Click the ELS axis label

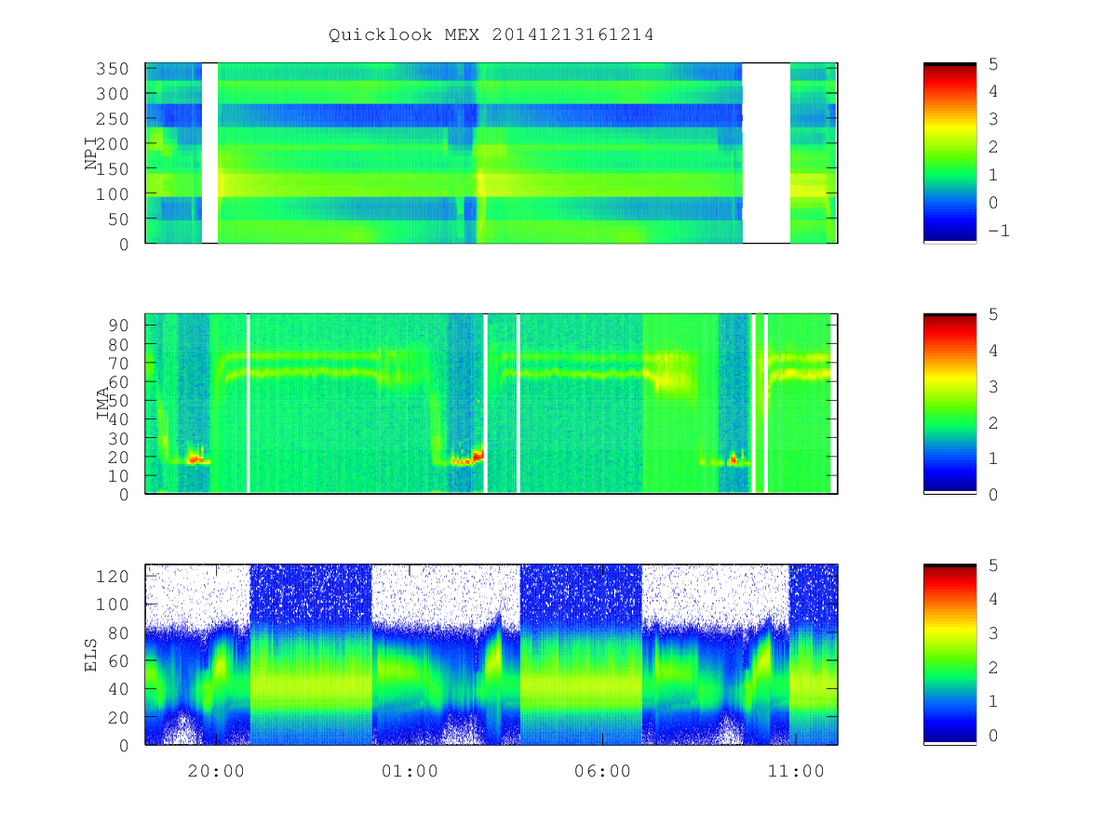(x=91, y=655)
